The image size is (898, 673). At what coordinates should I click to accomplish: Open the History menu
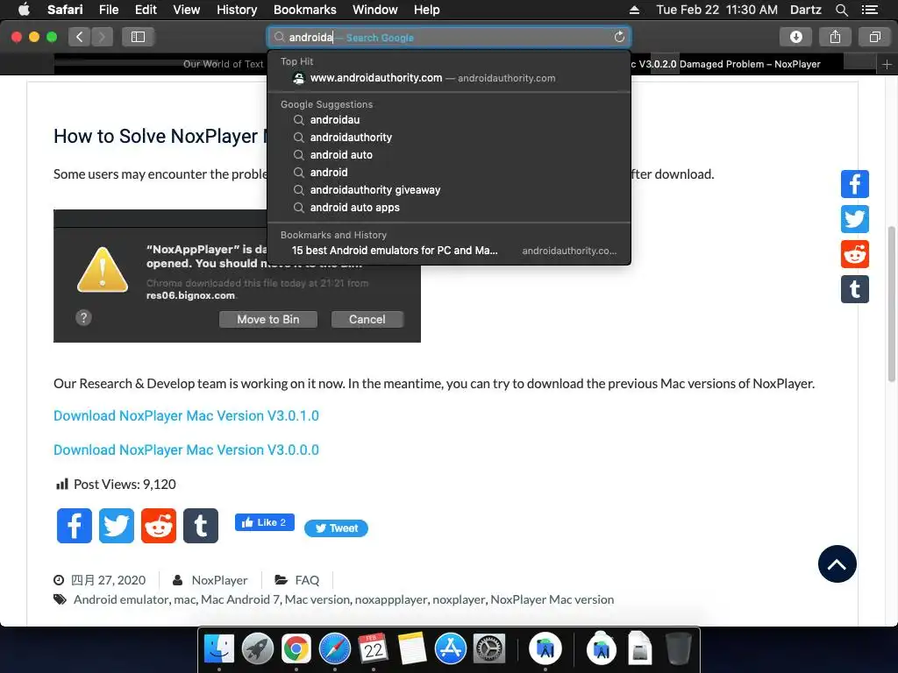[237, 10]
